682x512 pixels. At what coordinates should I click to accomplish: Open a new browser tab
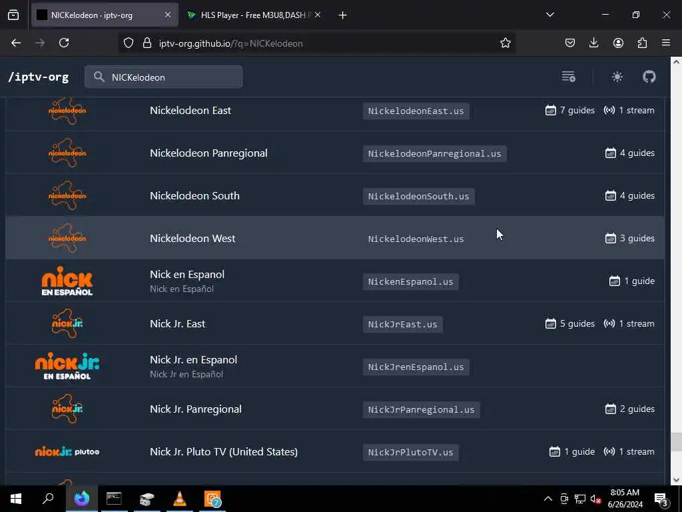tap(342, 15)
